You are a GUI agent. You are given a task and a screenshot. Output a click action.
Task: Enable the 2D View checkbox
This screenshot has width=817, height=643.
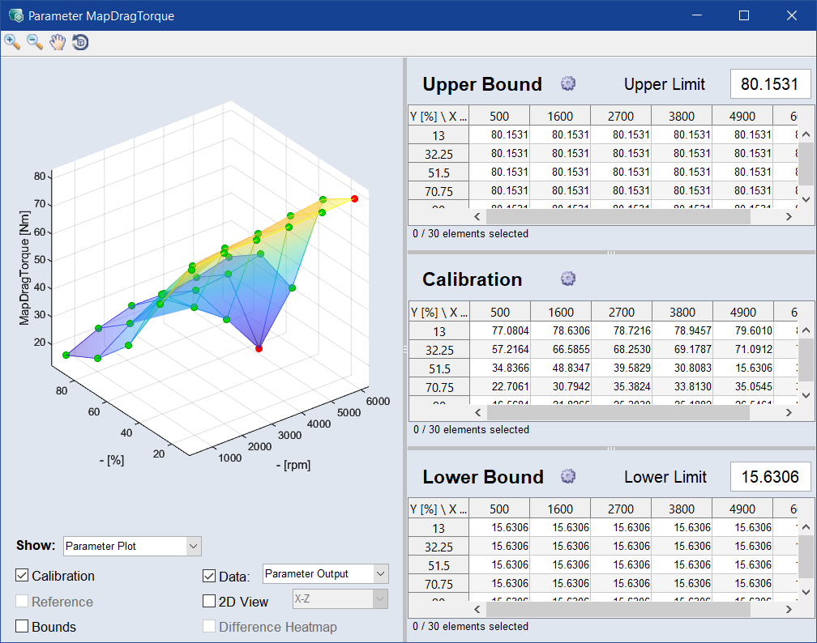[x=209, y=602]
